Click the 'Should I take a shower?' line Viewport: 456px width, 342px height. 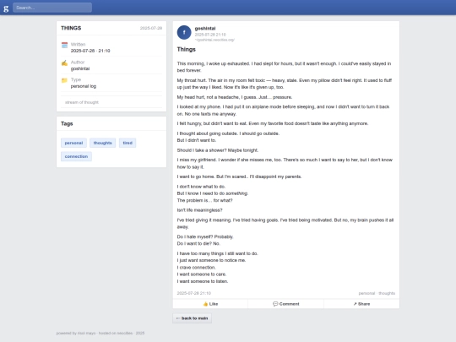pyautogui.click(x=218, y=150)
